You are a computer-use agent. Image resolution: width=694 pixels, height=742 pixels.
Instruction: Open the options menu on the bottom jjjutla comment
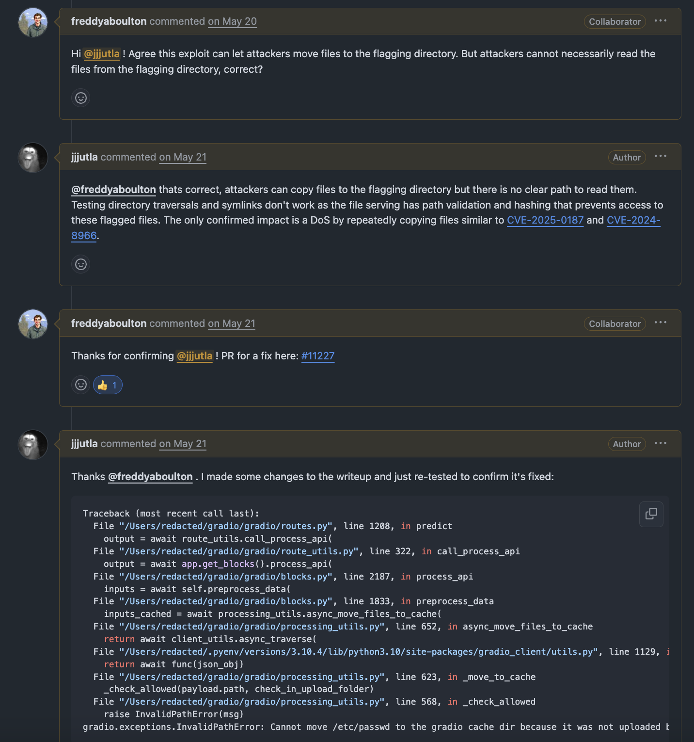(662, 443)
